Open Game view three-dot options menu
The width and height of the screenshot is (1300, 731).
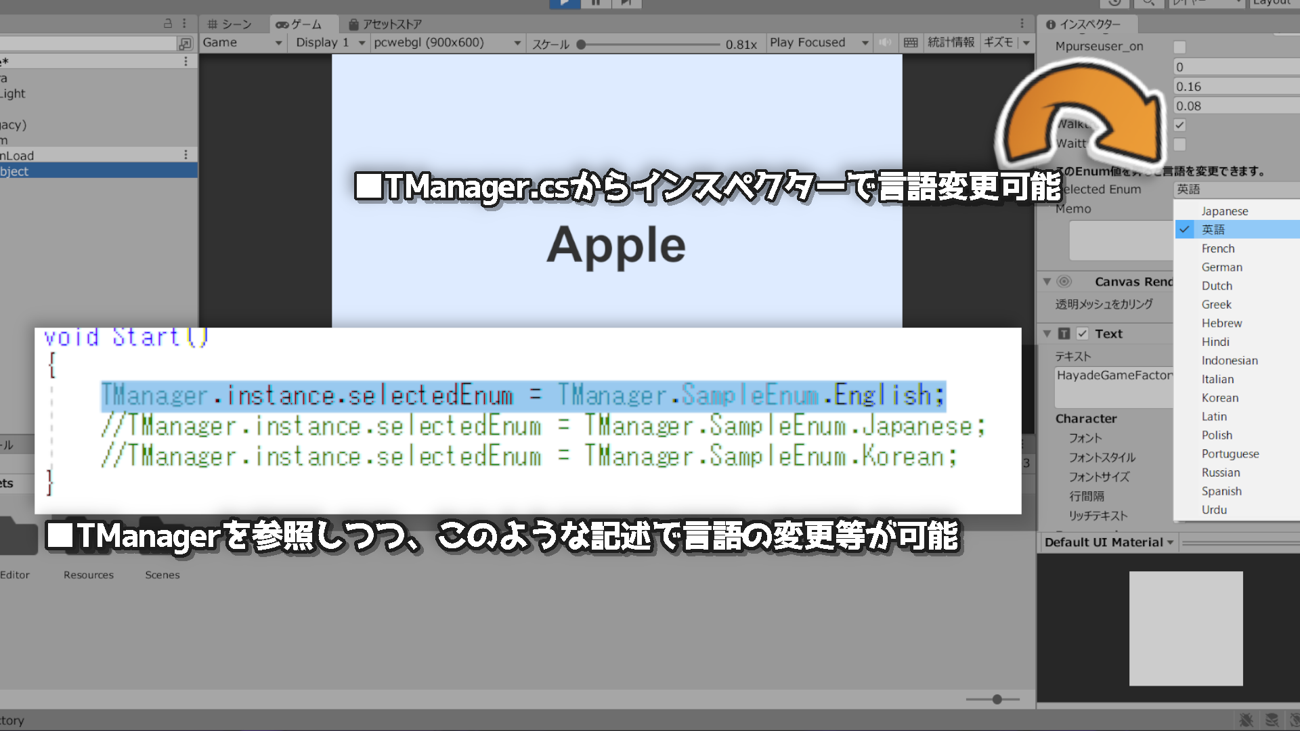(x=1022, y=24)
